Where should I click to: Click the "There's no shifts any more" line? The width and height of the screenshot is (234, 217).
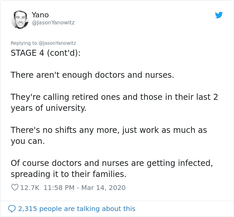109,130
